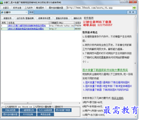
Task: Click the 图片批量下载器获软件创新大赛优秀奖 link
Action: point(105,70)
